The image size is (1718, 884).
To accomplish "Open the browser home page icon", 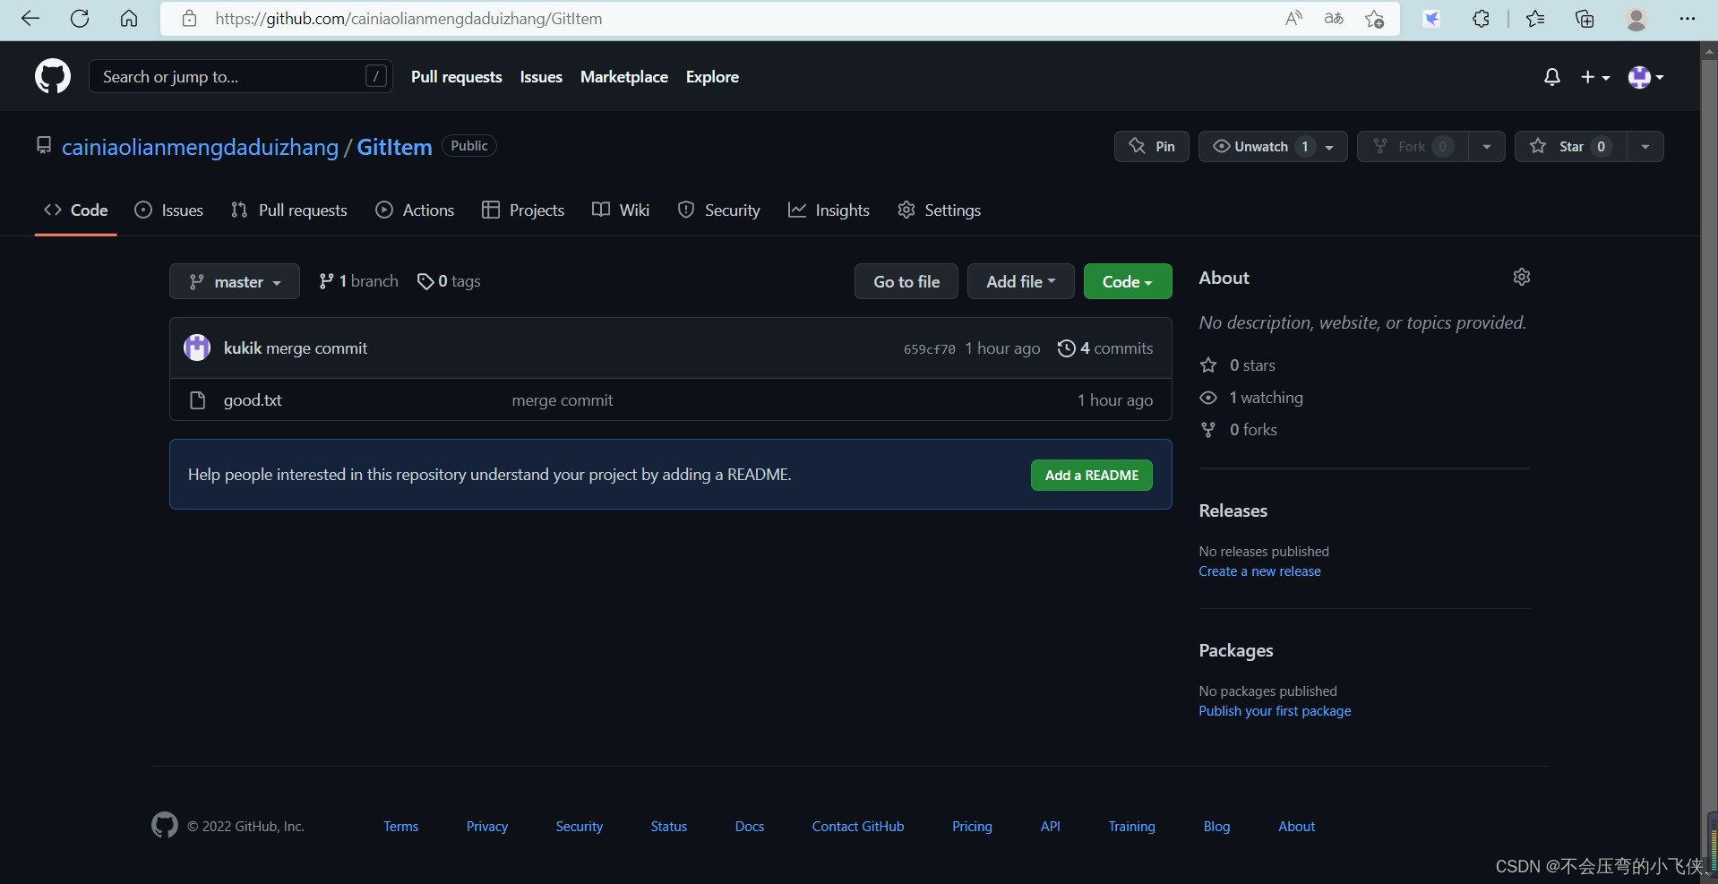I will click(x=129, y=19).
